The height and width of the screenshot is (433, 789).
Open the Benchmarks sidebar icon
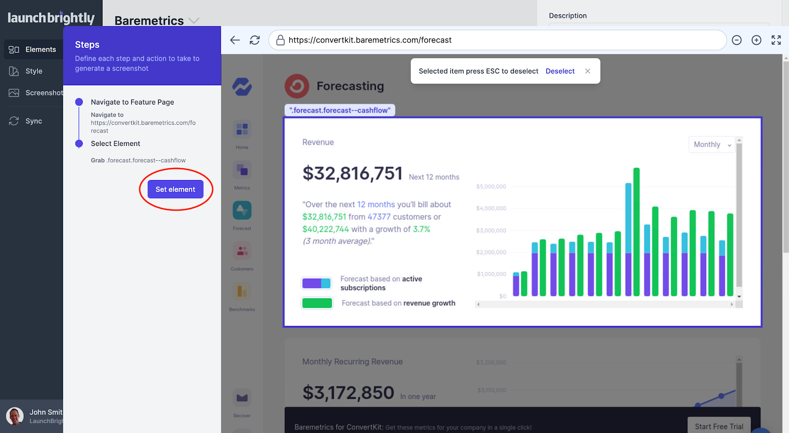coord(242,292)
